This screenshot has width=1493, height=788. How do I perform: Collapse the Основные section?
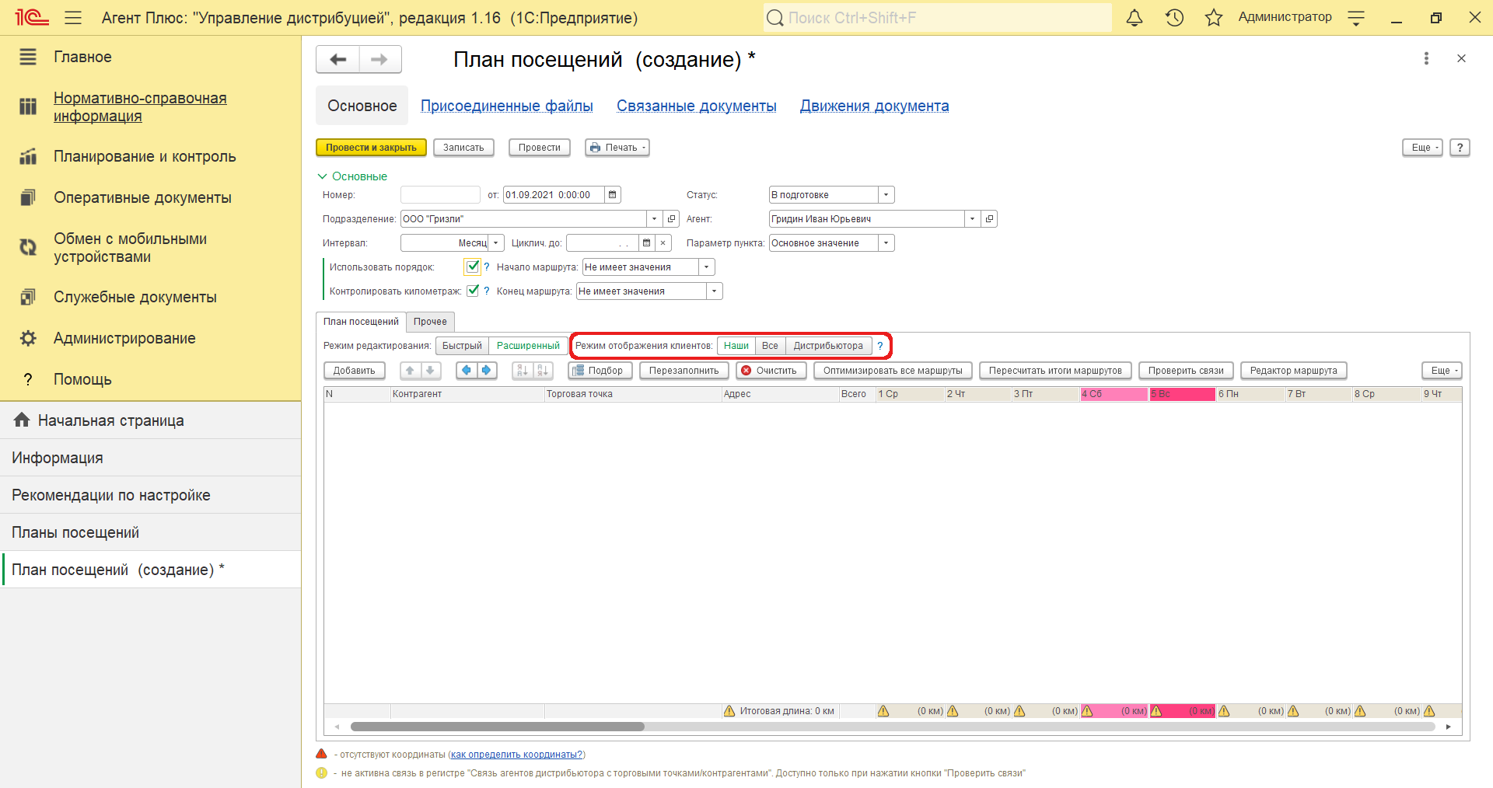point(352,176)
